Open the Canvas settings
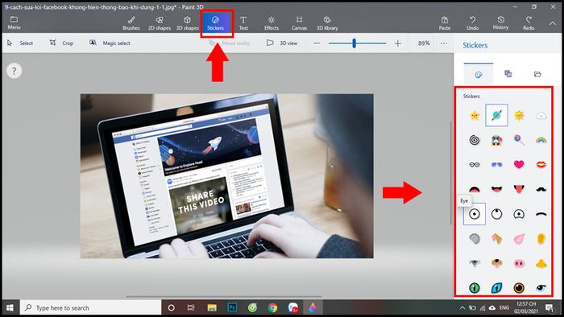The width and height of the screenshot is (564, 317). point(299,23)
